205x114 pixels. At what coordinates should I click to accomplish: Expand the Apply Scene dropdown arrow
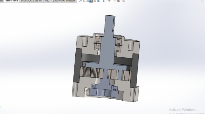(x=121, y=1)
